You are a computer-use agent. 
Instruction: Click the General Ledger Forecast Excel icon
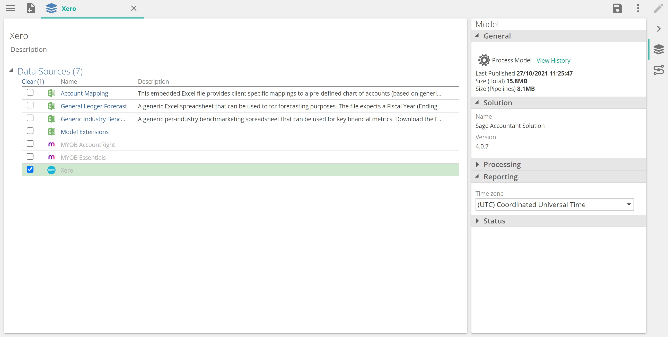[51, 106]
